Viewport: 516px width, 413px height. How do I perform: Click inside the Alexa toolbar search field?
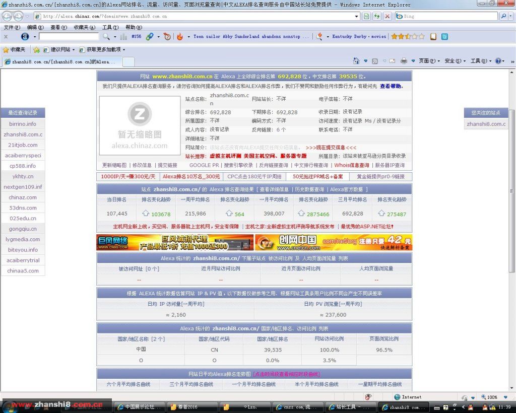(69, 36)
